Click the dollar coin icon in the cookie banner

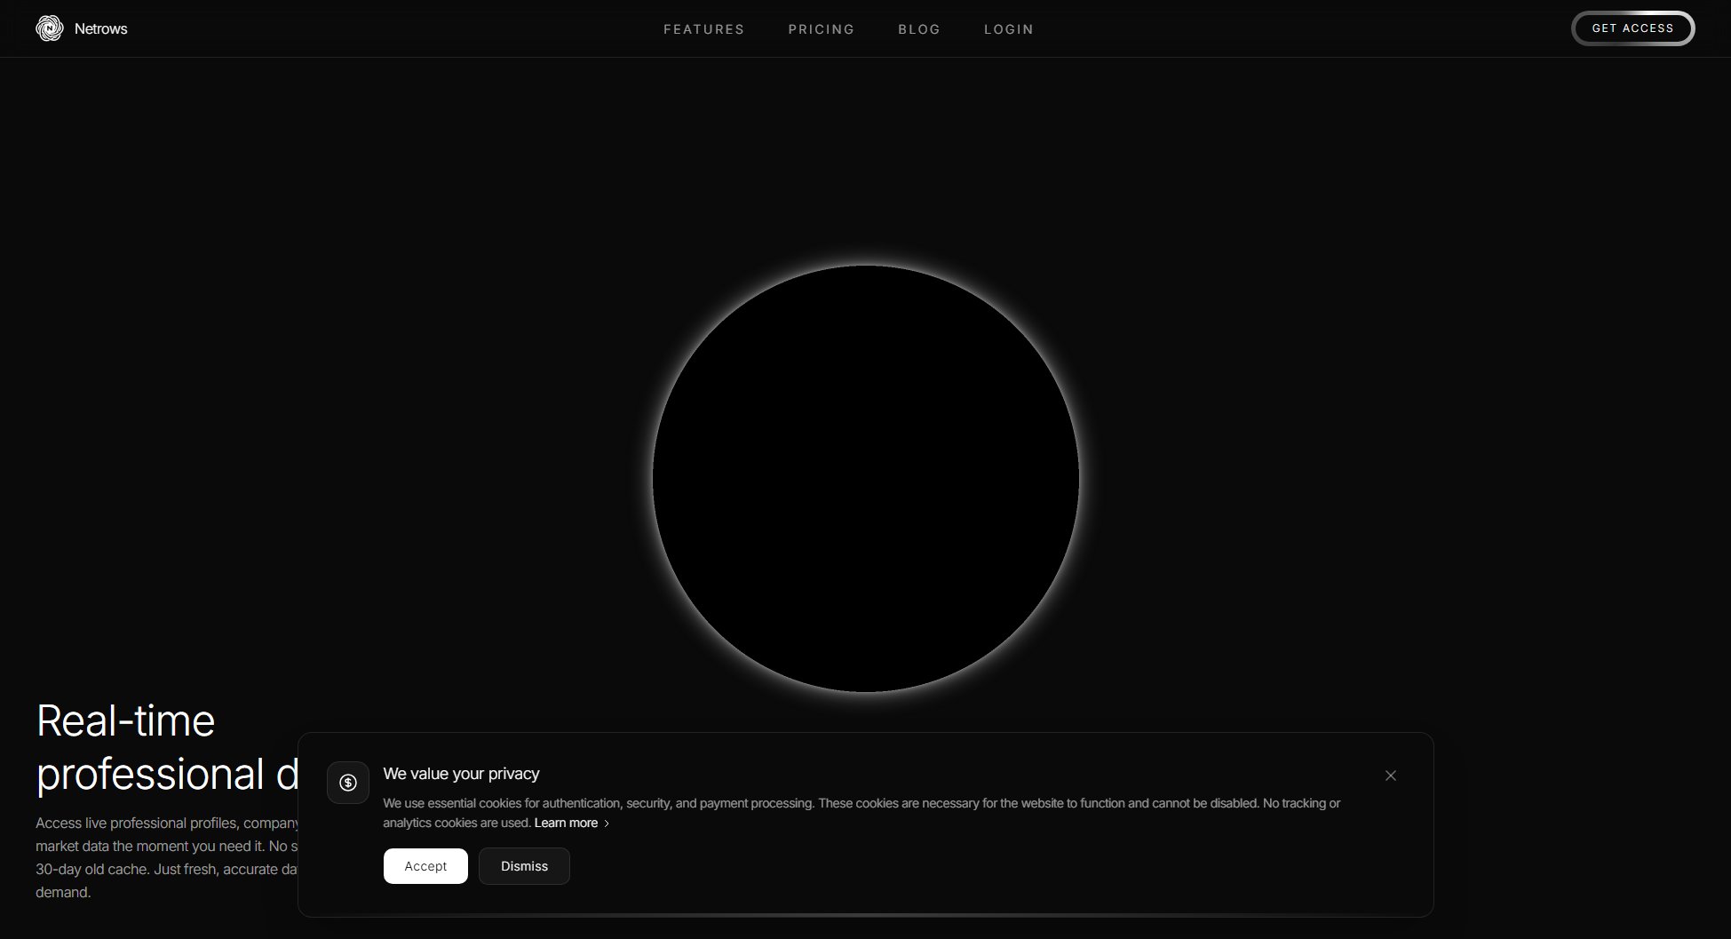[348, 783]
